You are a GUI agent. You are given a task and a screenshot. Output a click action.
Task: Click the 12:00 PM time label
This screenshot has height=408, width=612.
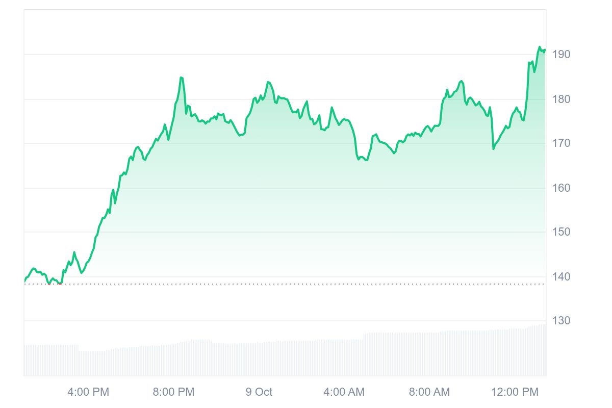515,392
